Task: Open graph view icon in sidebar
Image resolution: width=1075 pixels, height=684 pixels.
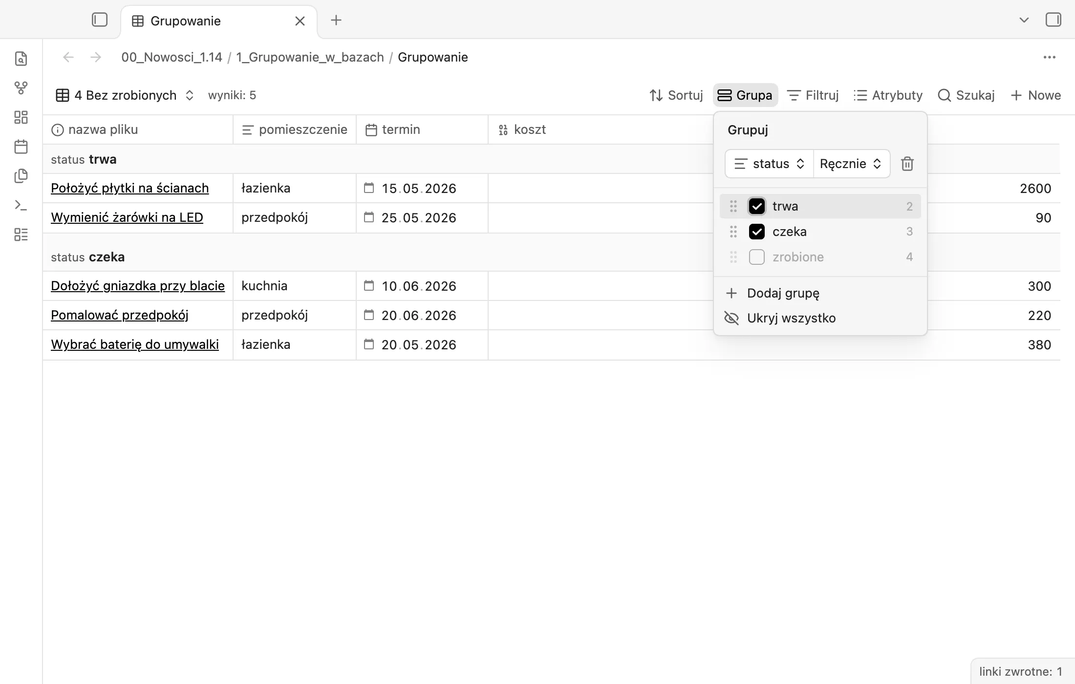Action: pos(21,88)
